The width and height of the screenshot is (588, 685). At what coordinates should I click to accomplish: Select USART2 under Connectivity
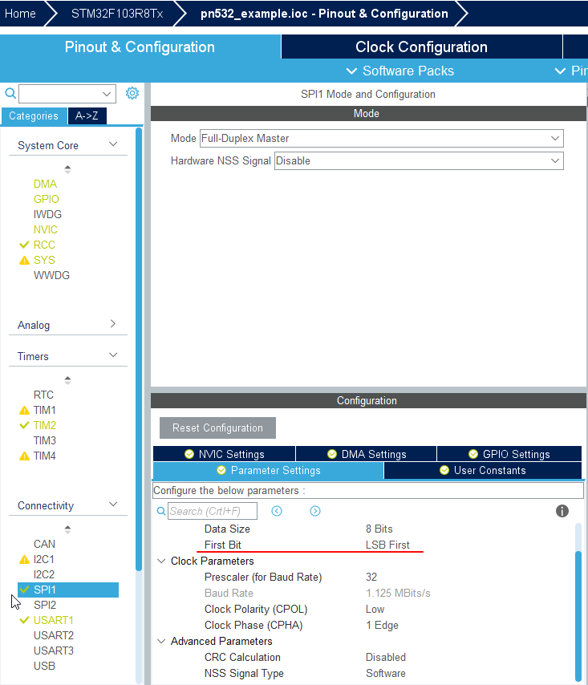pyautogui.click(x=54, y=635)
